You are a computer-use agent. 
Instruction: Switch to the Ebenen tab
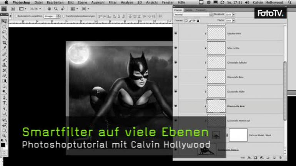click(x=178, y=10)
